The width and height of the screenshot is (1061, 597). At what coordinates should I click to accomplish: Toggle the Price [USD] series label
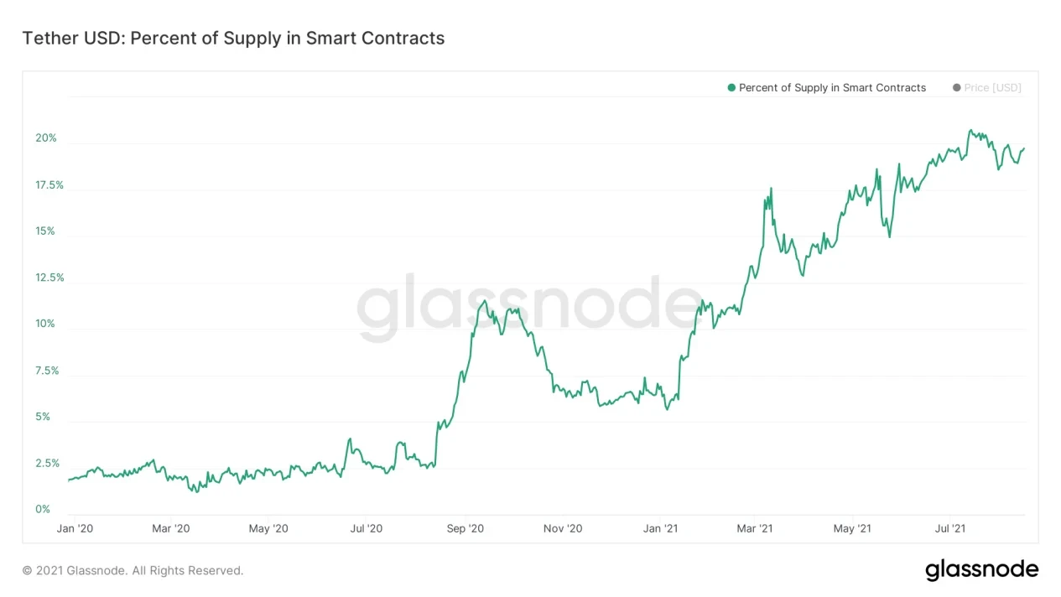click(993, 88)
